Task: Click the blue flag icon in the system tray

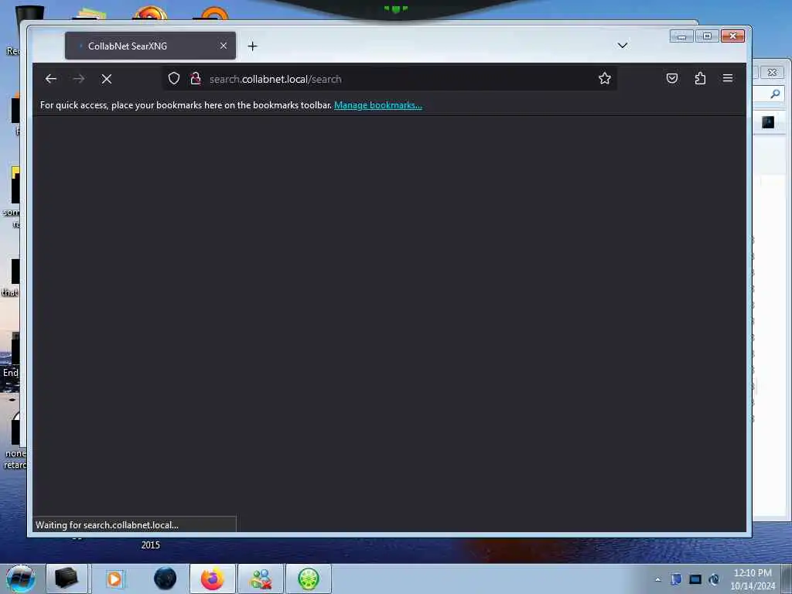Action: click(676, 579)
